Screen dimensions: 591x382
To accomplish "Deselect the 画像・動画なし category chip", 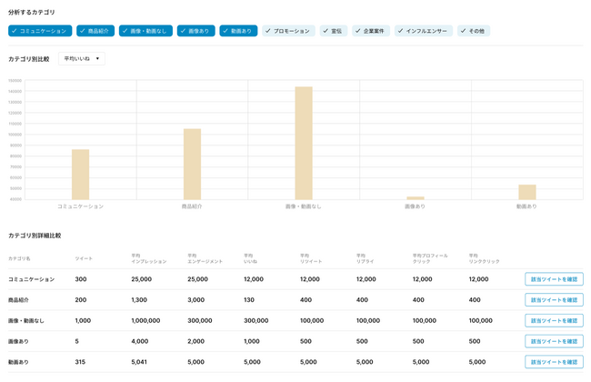I will pyautogui.click(x=145, y=31).
